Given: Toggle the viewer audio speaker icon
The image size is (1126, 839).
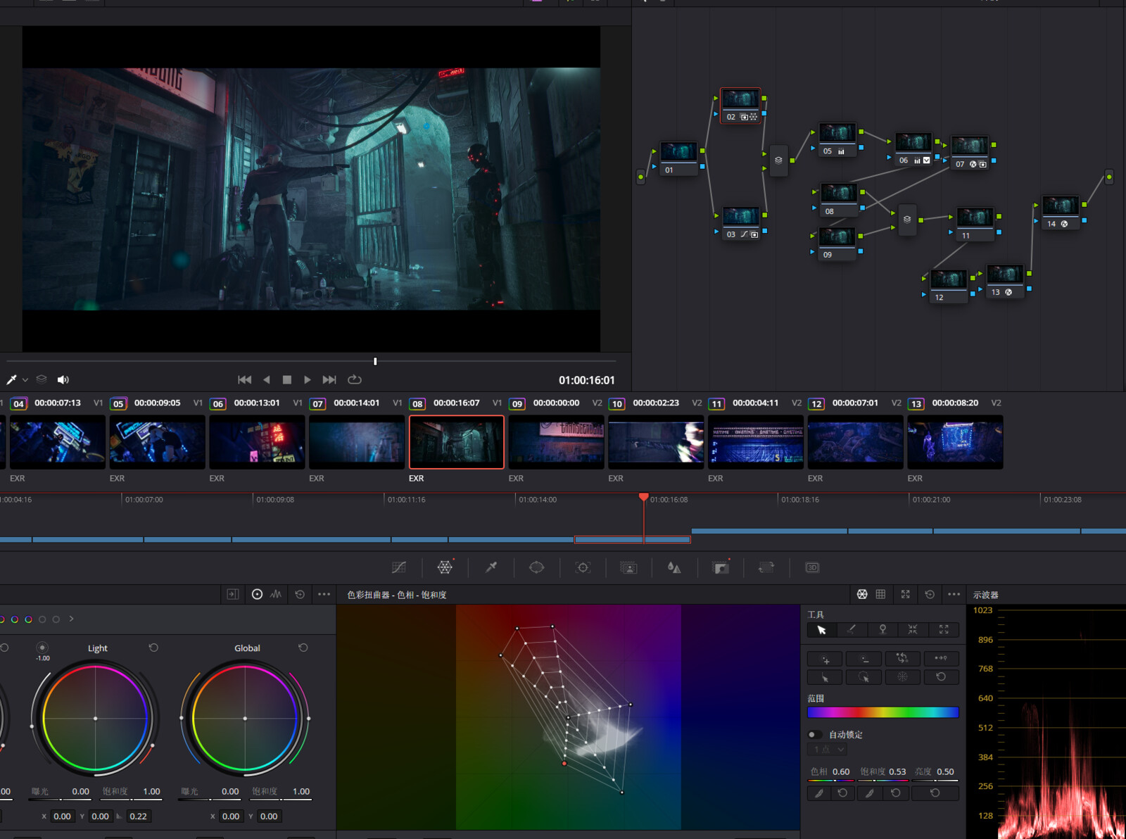Looking at the screenshot, I should pyautogui.click(x=63, y=380).
